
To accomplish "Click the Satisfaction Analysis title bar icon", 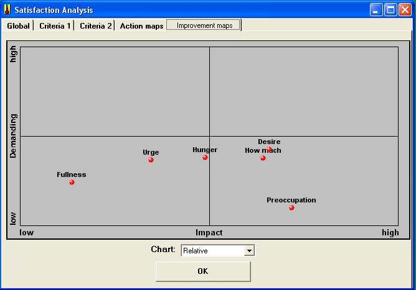I will click(x=7, y=10).
